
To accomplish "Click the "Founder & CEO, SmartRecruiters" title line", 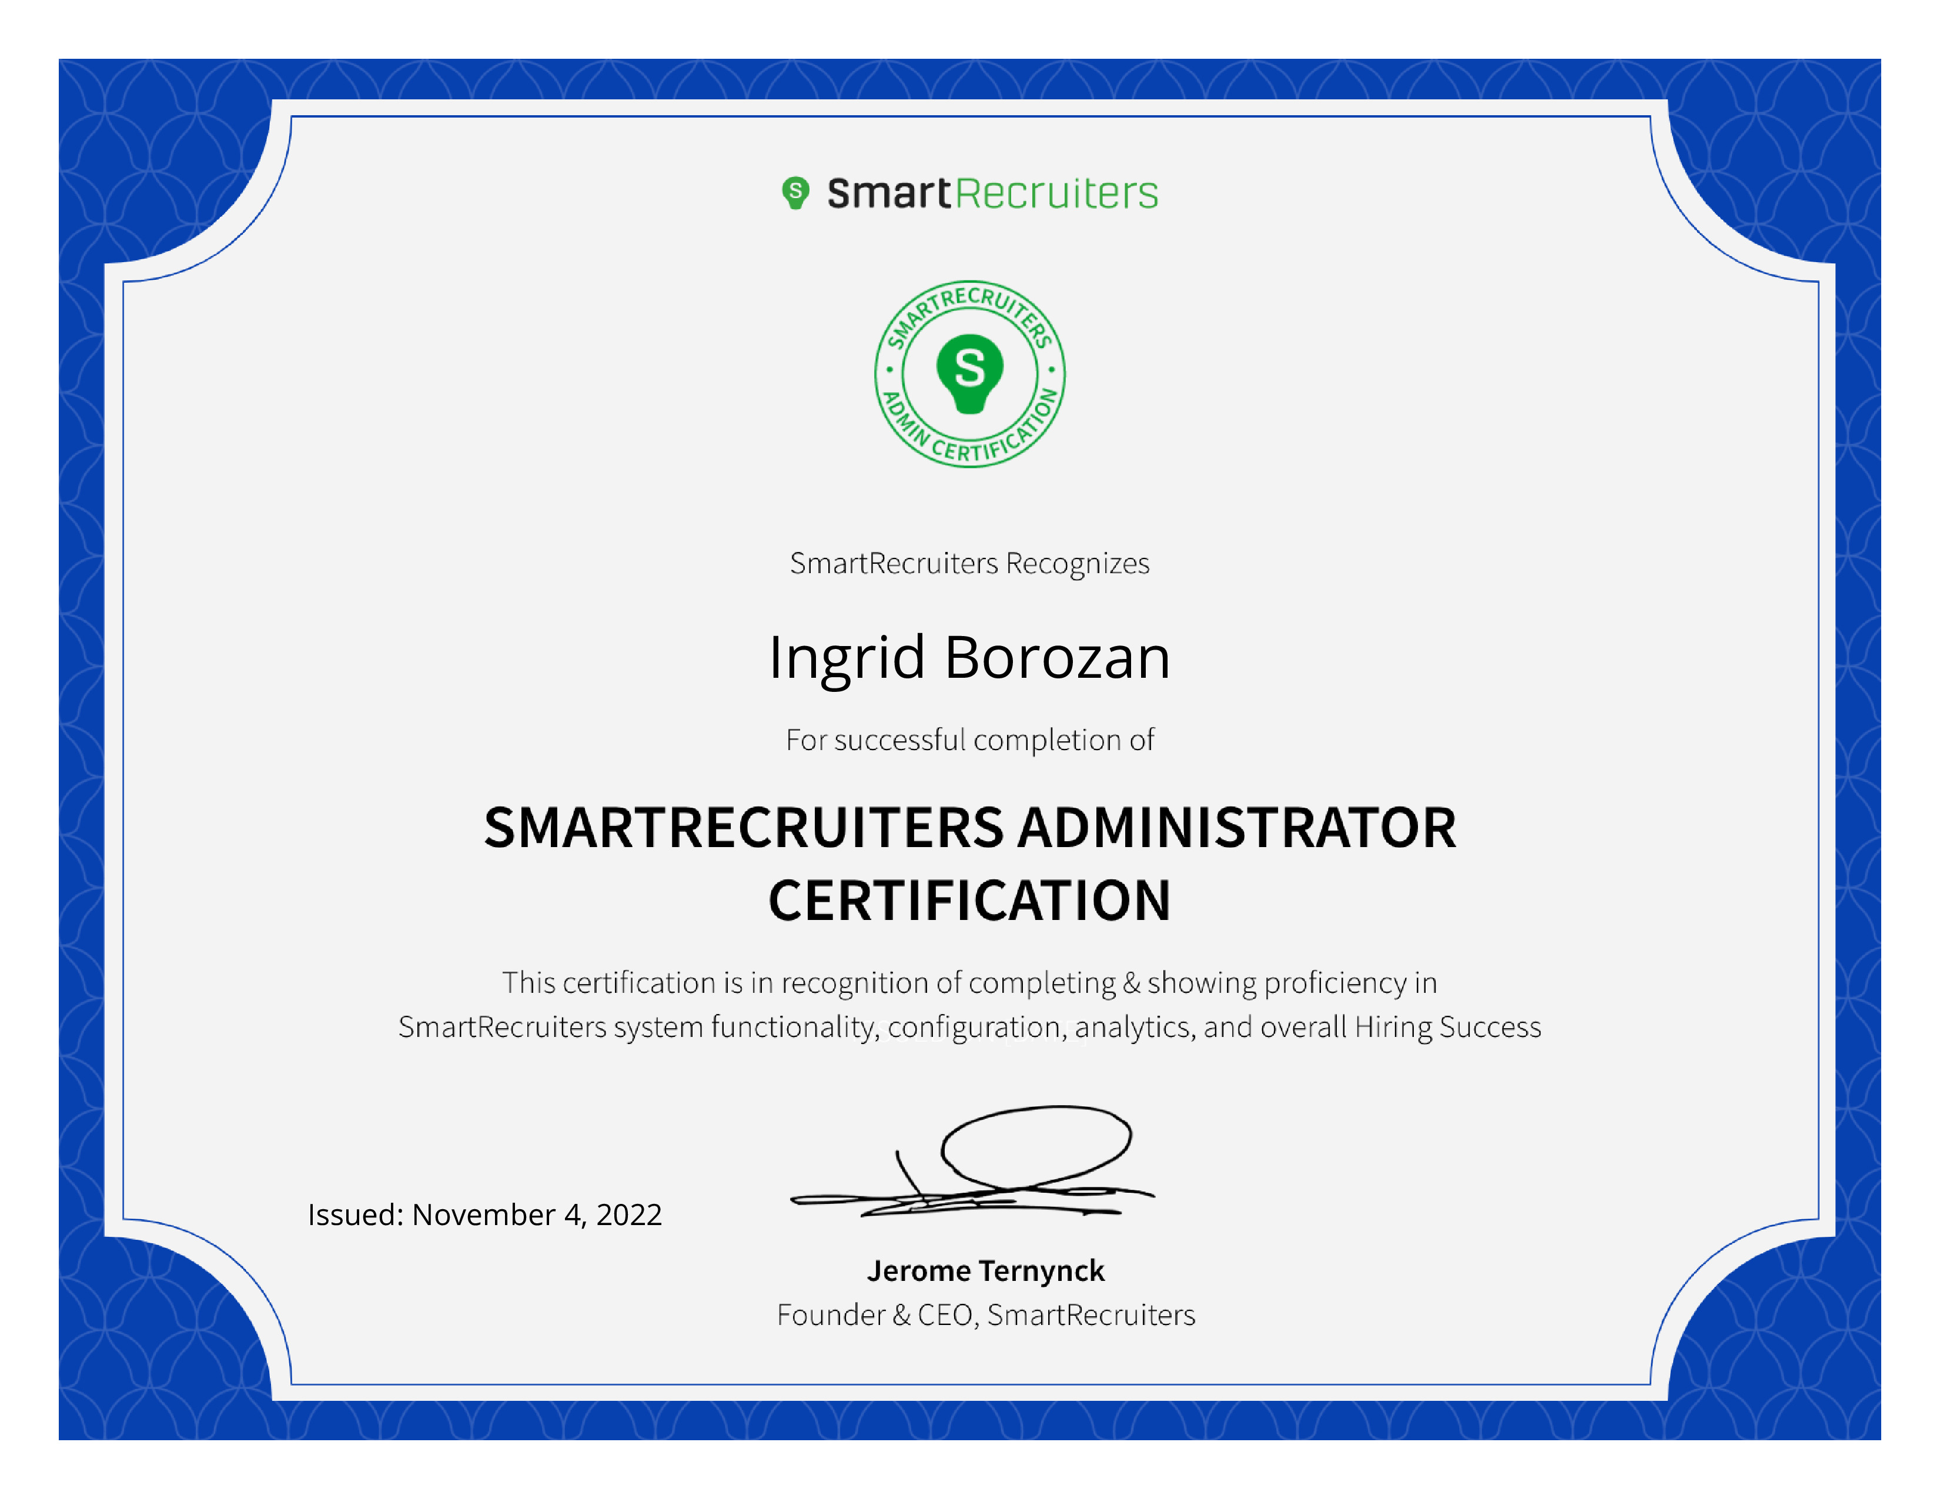I will 986,1314.
